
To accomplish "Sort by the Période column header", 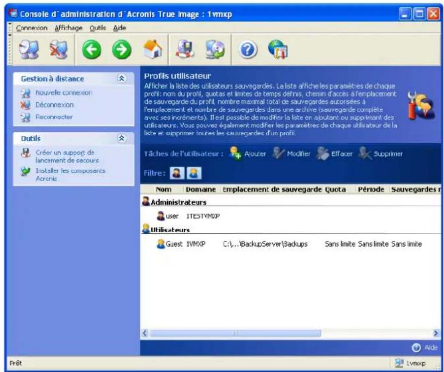I will (x=371, y=189).
